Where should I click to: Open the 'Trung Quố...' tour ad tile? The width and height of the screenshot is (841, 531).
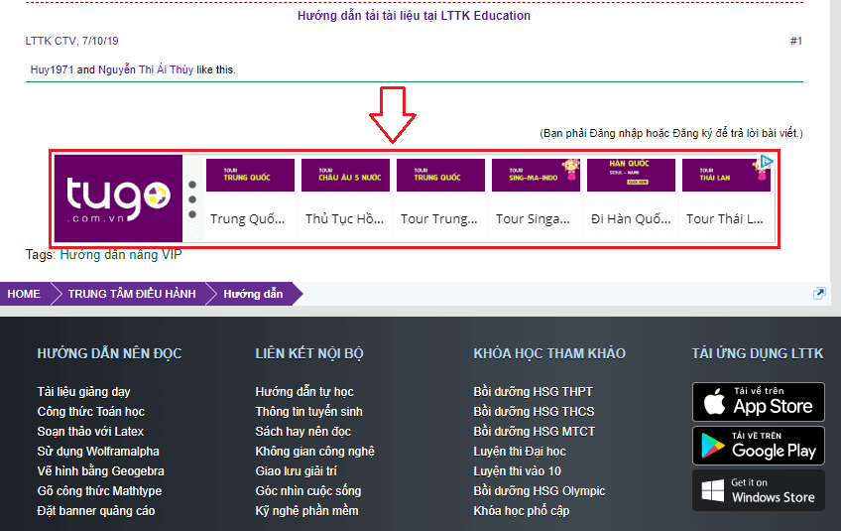click(x=250, y=199)
